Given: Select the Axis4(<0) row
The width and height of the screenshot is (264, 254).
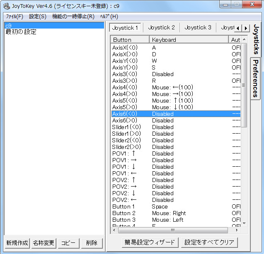Looking at the screenshot, I should pyautogui.click(x=176, y=87).
